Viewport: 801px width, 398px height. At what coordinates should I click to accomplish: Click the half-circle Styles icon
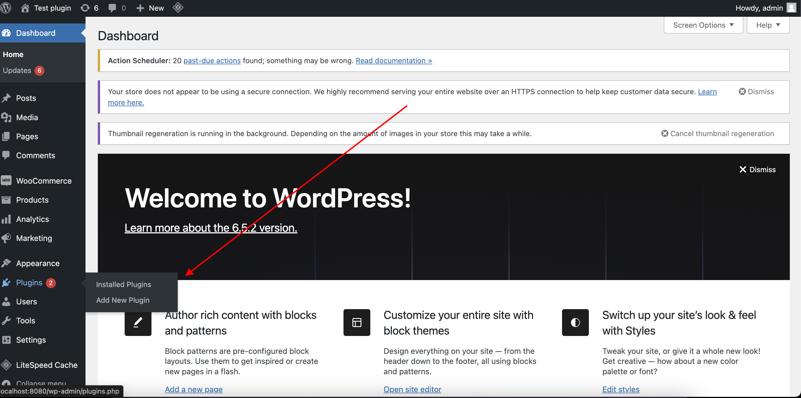pyautogui.click(x=575, y=323)
